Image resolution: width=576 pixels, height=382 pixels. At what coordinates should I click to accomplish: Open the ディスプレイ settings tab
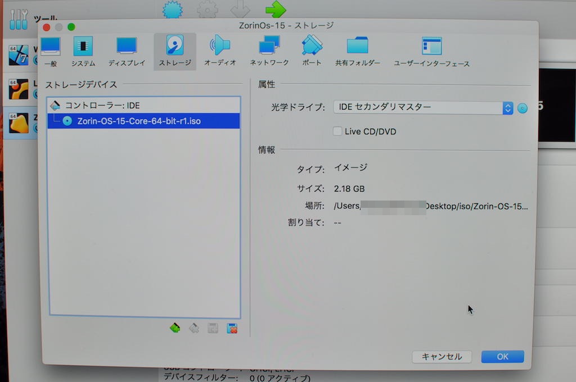127,52
